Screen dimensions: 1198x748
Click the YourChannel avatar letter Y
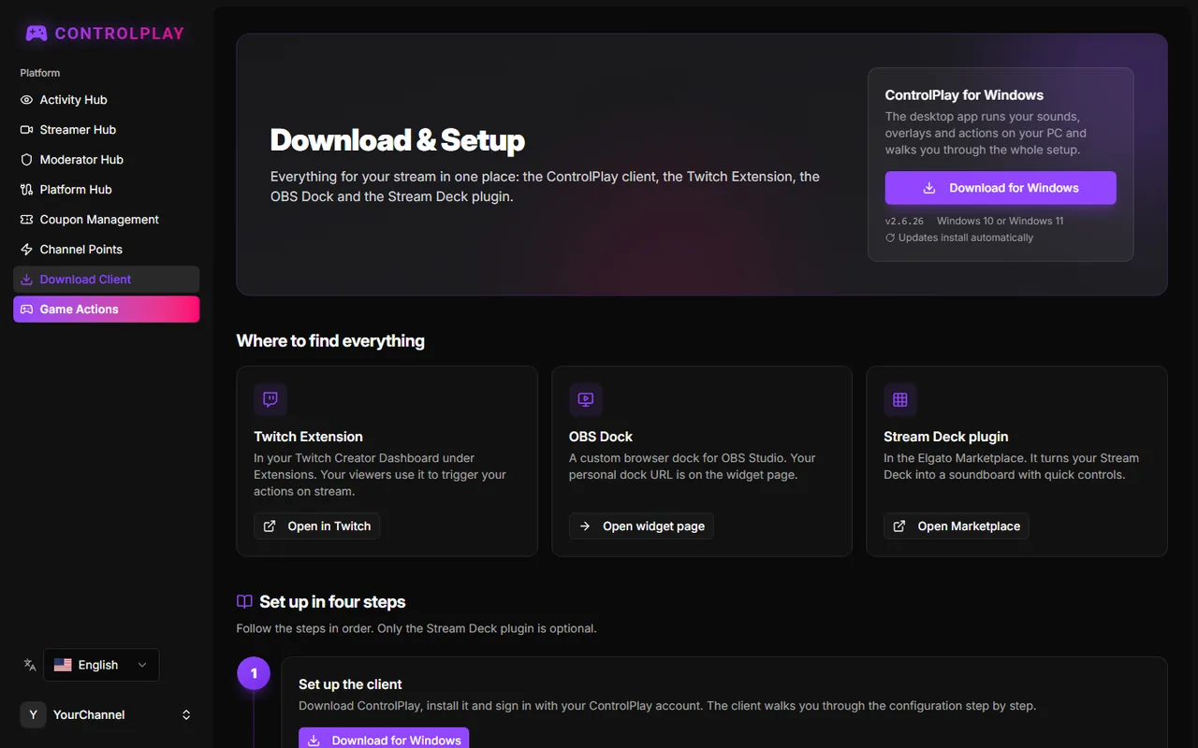[x=33, y=714]
